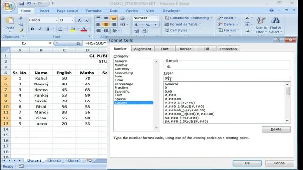Cancel the Format Cells dialog

tap(279, 163)
